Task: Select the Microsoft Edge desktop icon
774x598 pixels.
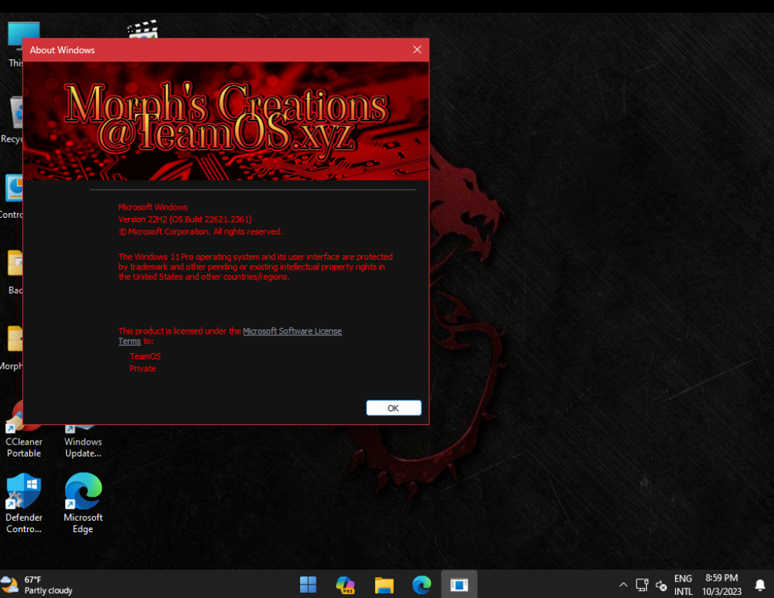Action: (x=83, y=504)
